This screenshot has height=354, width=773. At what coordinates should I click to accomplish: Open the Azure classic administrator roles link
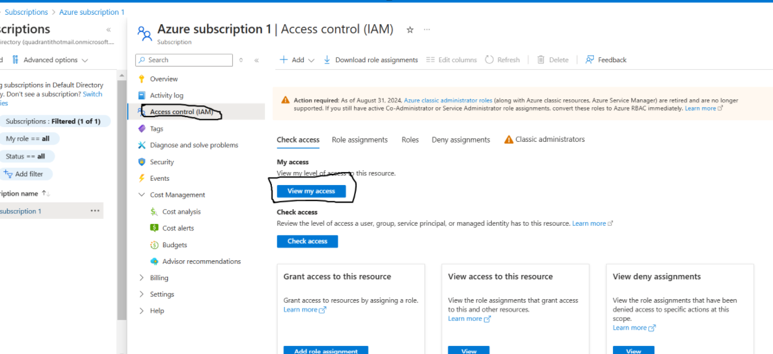click(x=448, y=100)
